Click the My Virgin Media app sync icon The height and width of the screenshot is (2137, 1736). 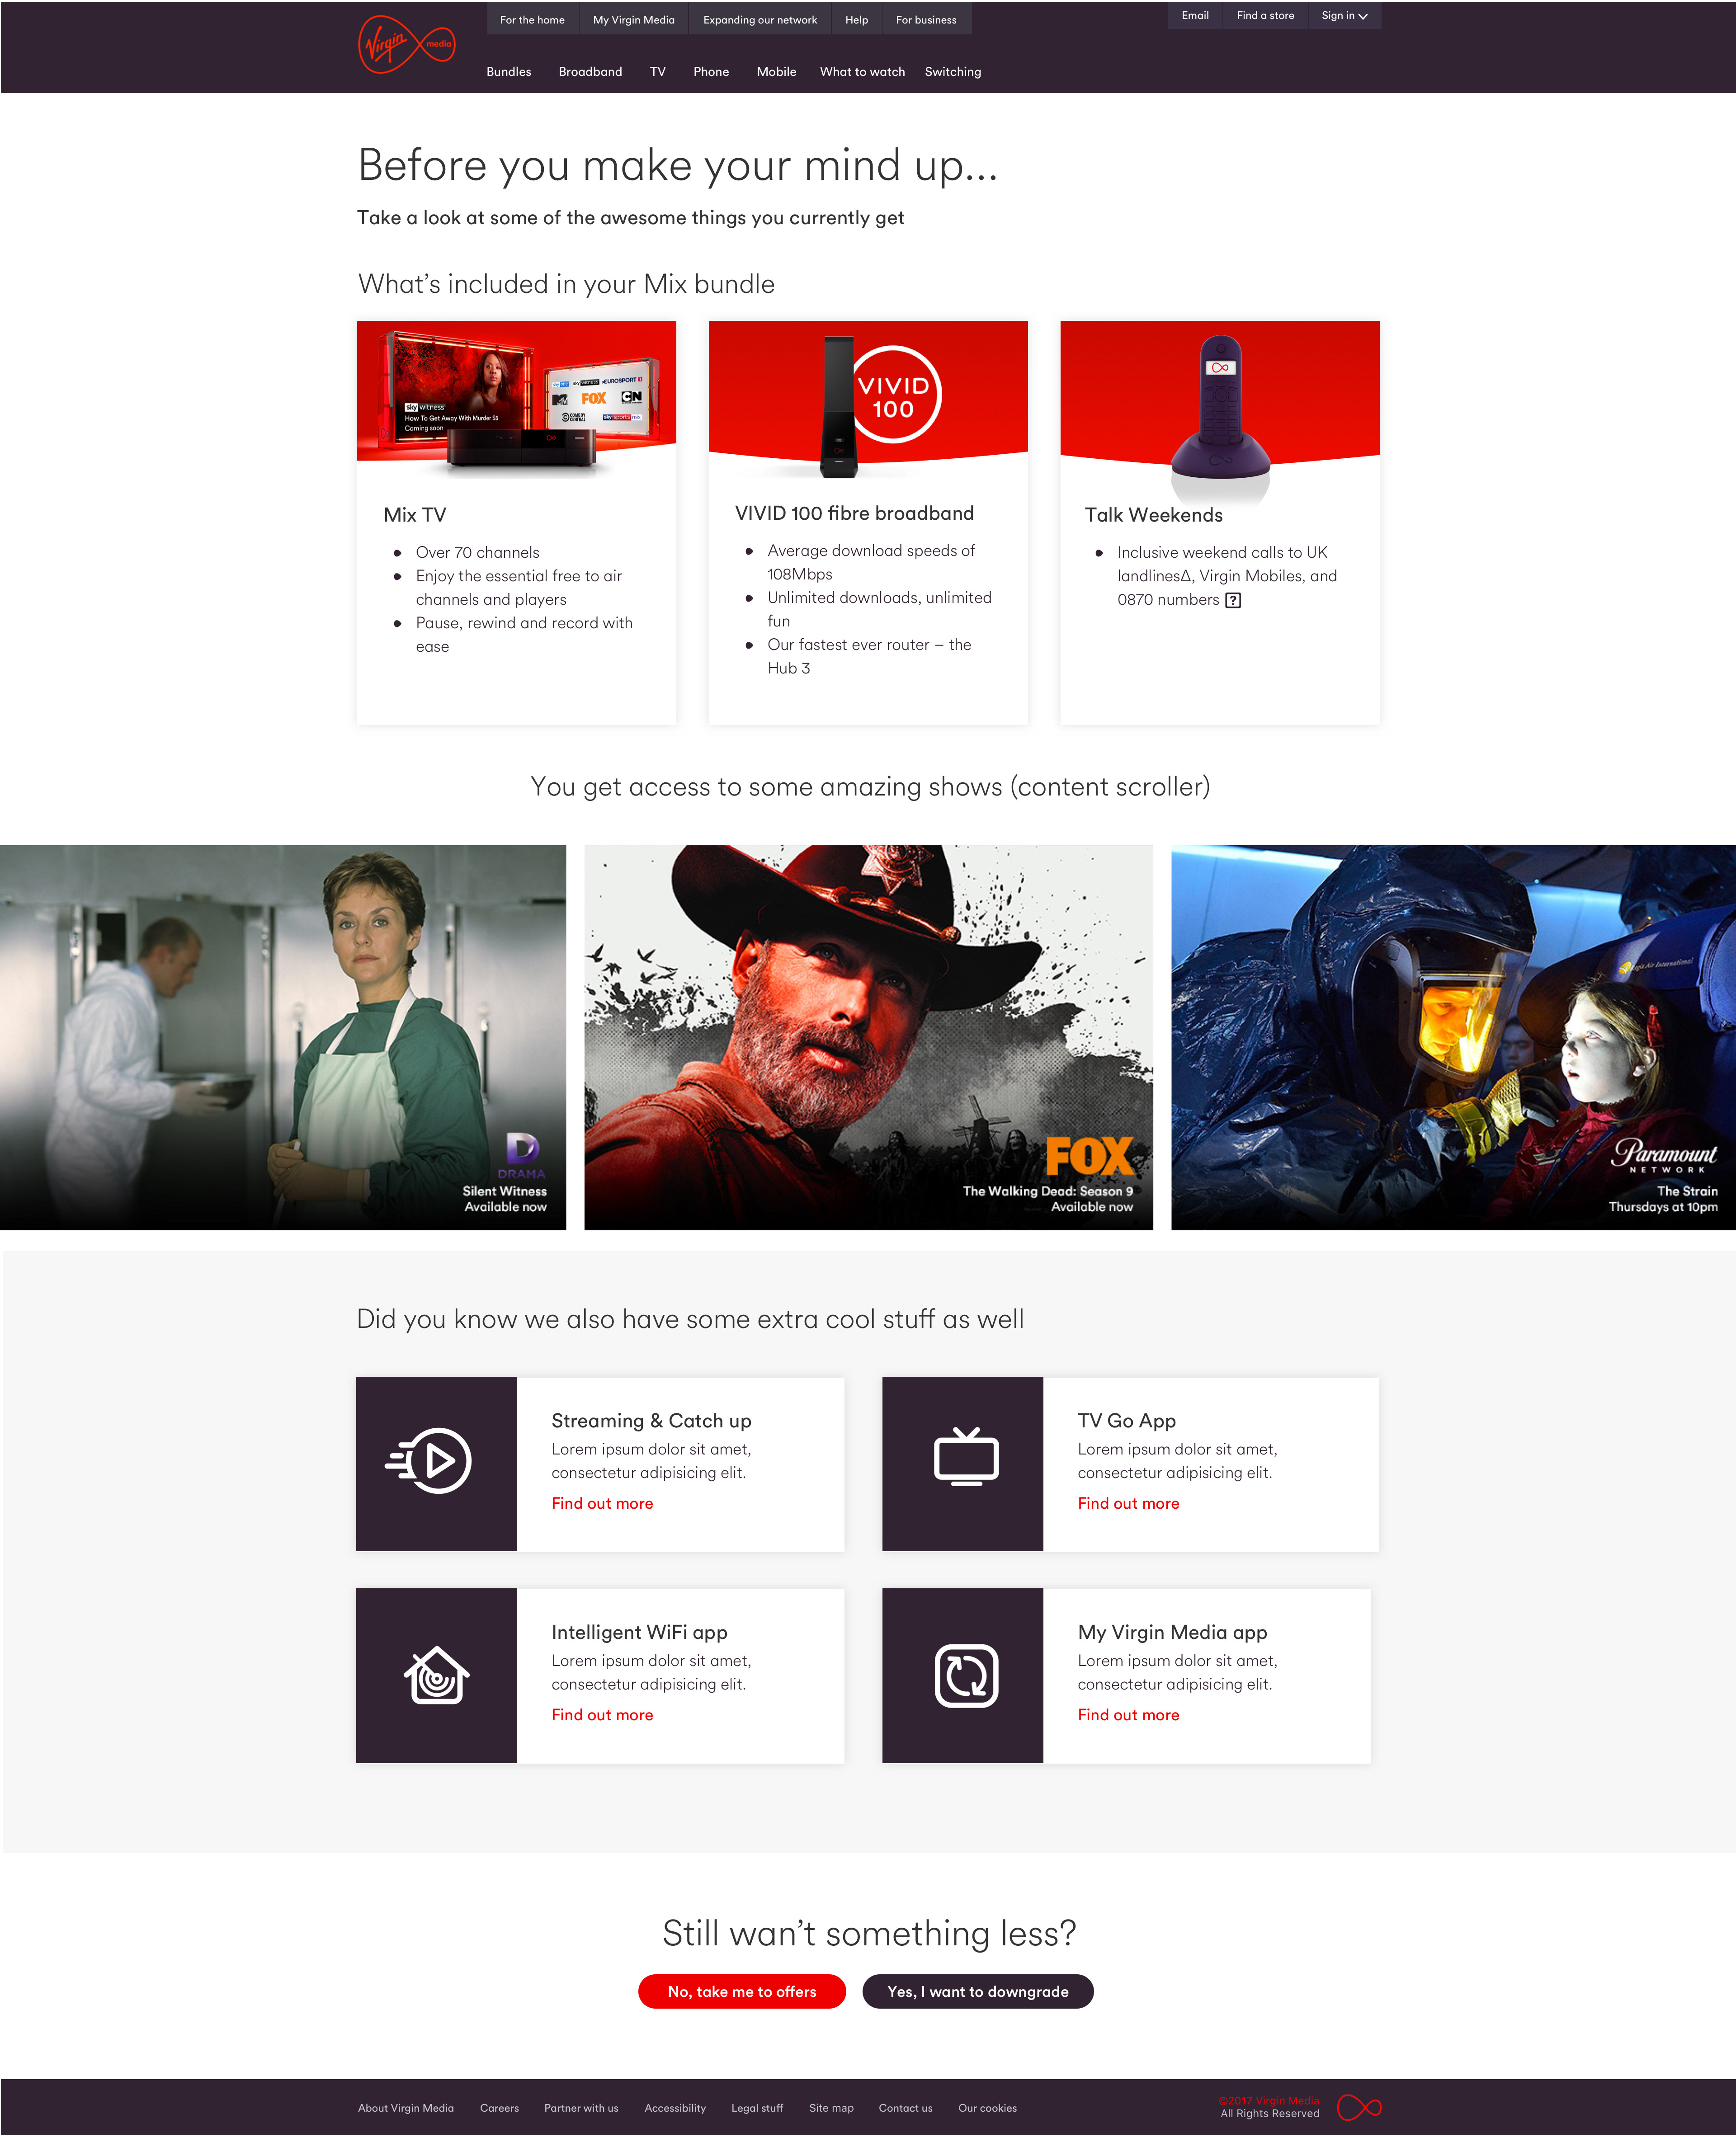(x=965, y=1676)
